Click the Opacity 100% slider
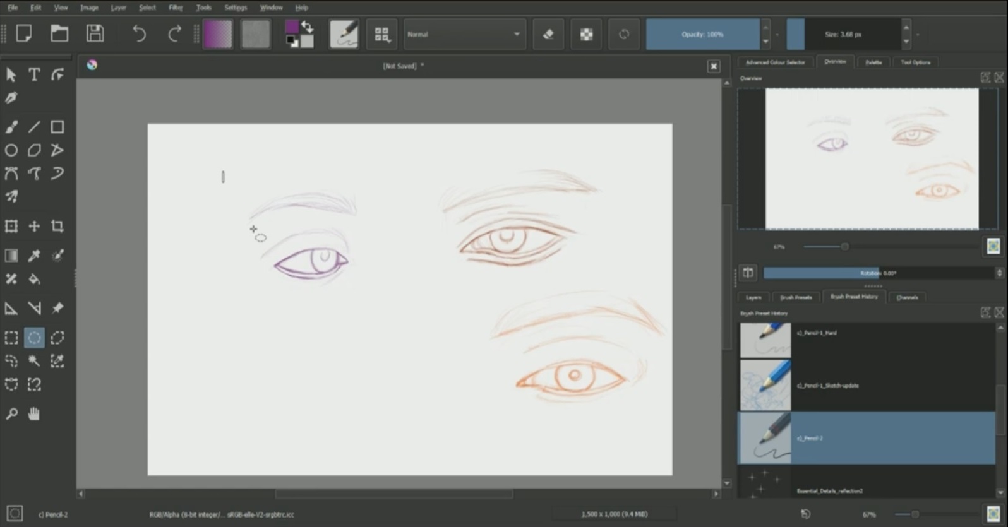 point(702,34)
